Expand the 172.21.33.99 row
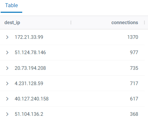148x121 pixels. pyautogui.click(x=7, y=37)
